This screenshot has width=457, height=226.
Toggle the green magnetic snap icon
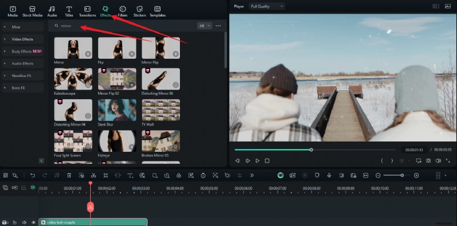[33, 188]
